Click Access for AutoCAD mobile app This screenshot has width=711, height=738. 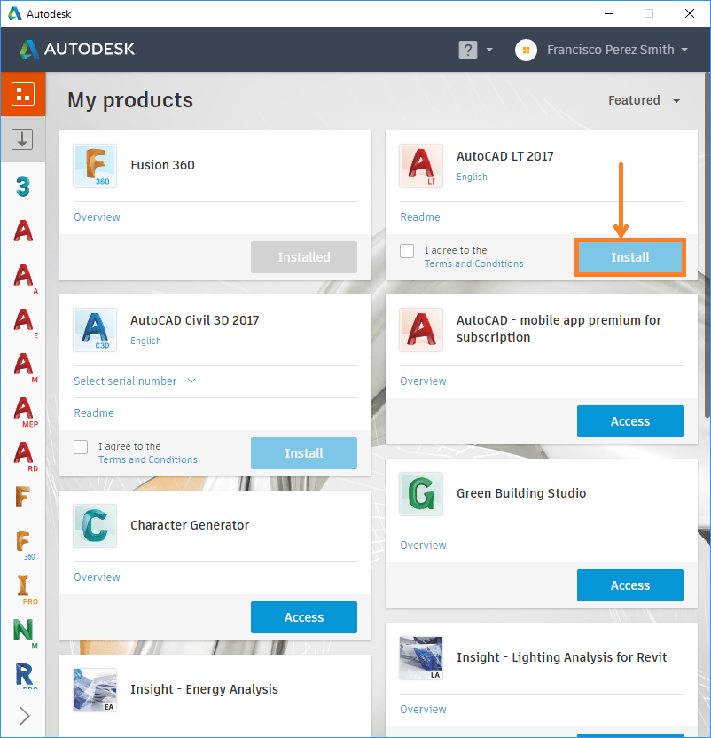629,420
